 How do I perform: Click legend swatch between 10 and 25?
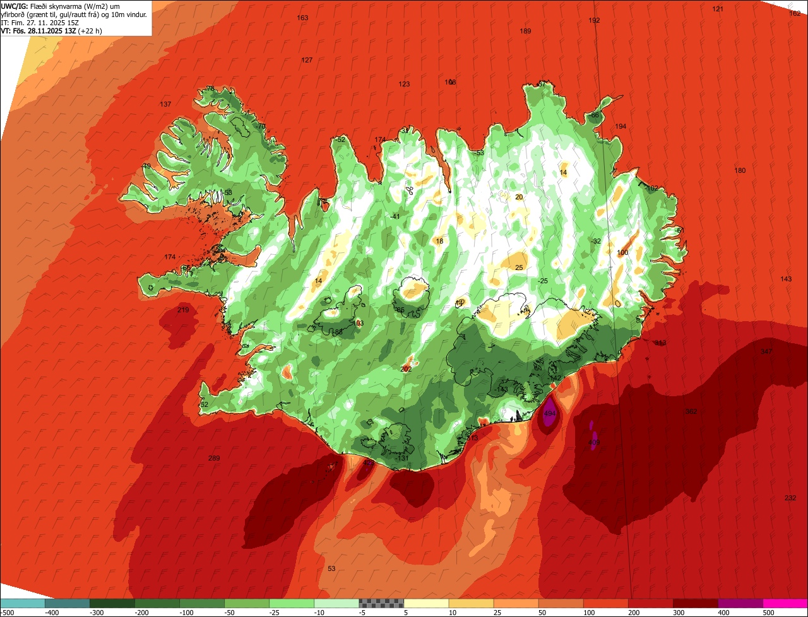tap(471, 604)
